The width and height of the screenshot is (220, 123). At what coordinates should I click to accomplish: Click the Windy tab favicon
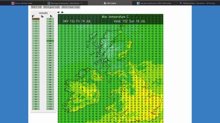[x=13, y=3]
